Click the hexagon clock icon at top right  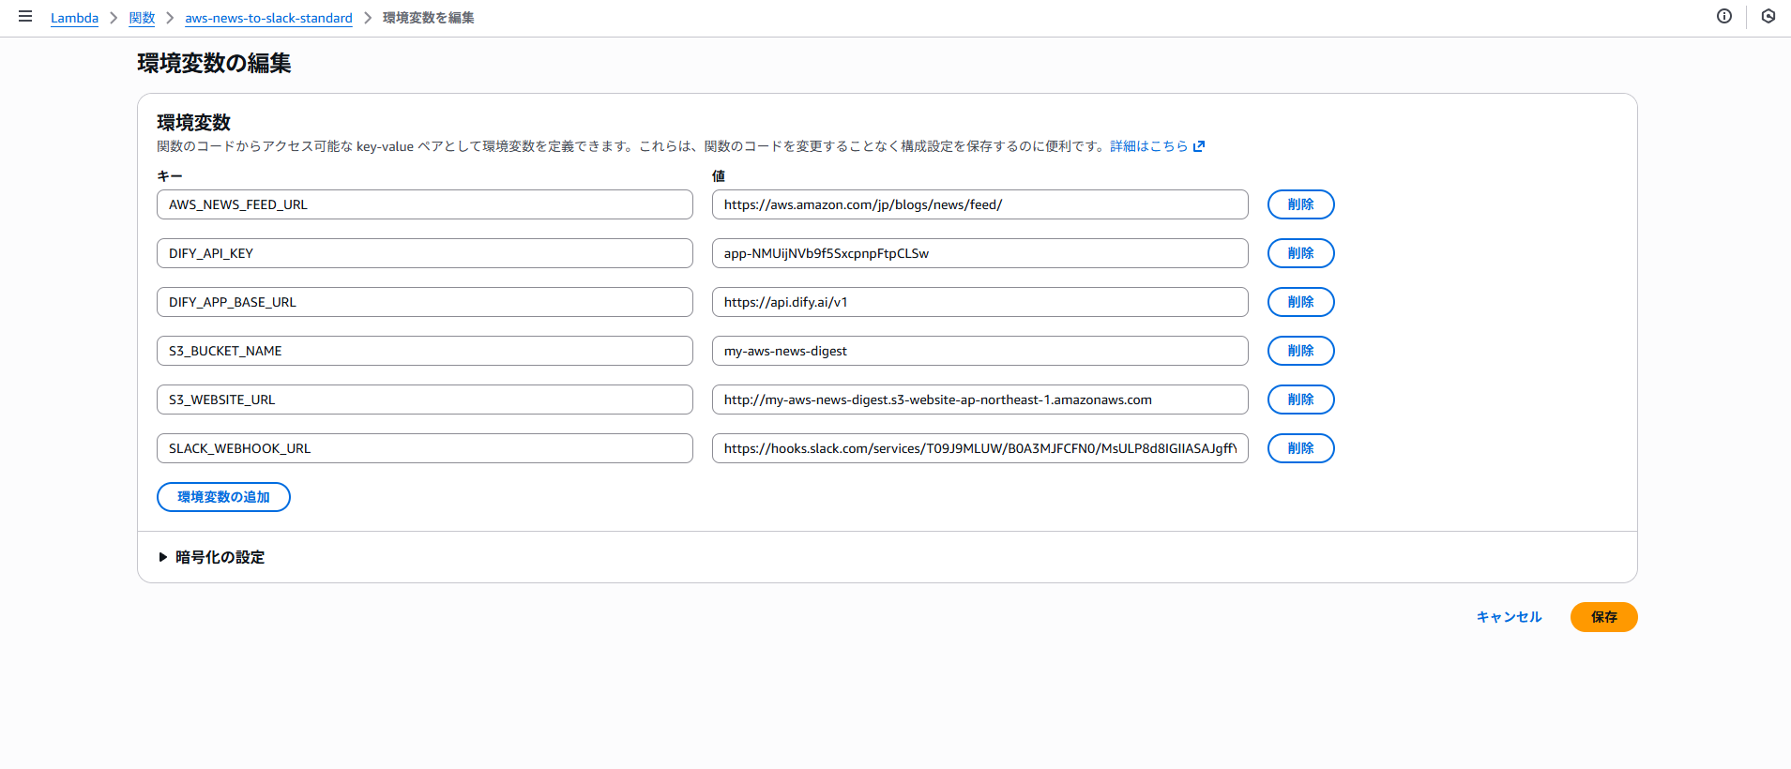[x=1768, y=16]
